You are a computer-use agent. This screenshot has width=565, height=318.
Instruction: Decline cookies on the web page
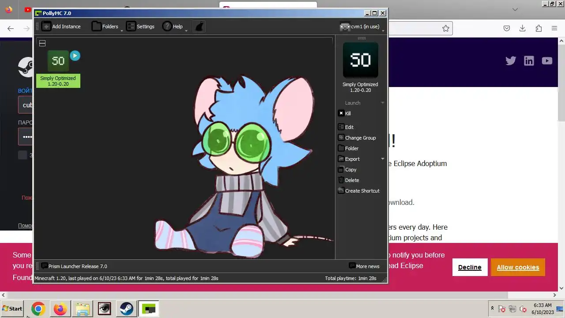[x=470, y=267]
